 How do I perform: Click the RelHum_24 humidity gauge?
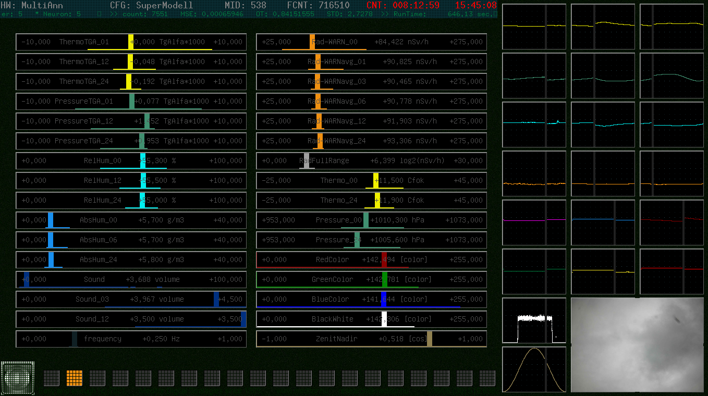131,201
